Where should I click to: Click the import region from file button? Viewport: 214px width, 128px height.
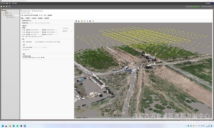coord(66,28)
